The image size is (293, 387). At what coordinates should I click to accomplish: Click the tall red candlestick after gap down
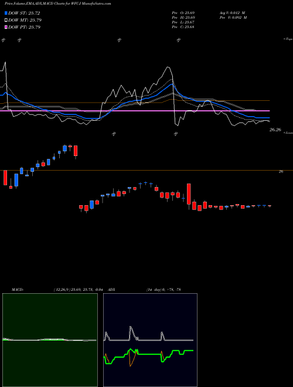tap(189, 194)
